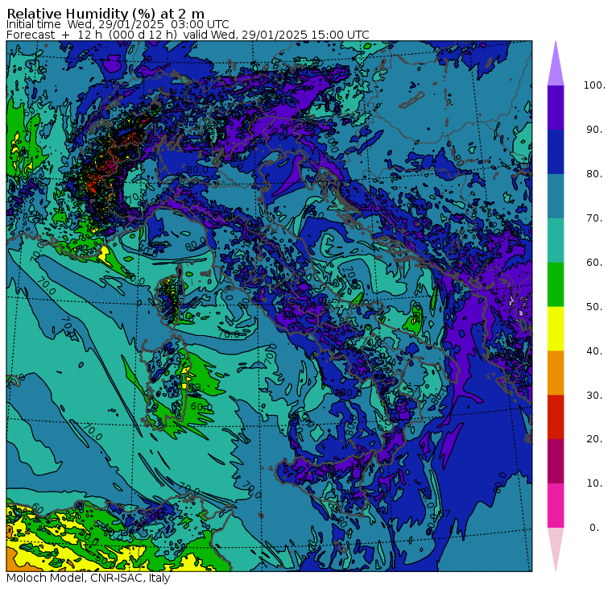Click the 90–100% purple legend swatch
Image resolution: width=612 pixels, height=589 pixels.
tap(556, 107)
